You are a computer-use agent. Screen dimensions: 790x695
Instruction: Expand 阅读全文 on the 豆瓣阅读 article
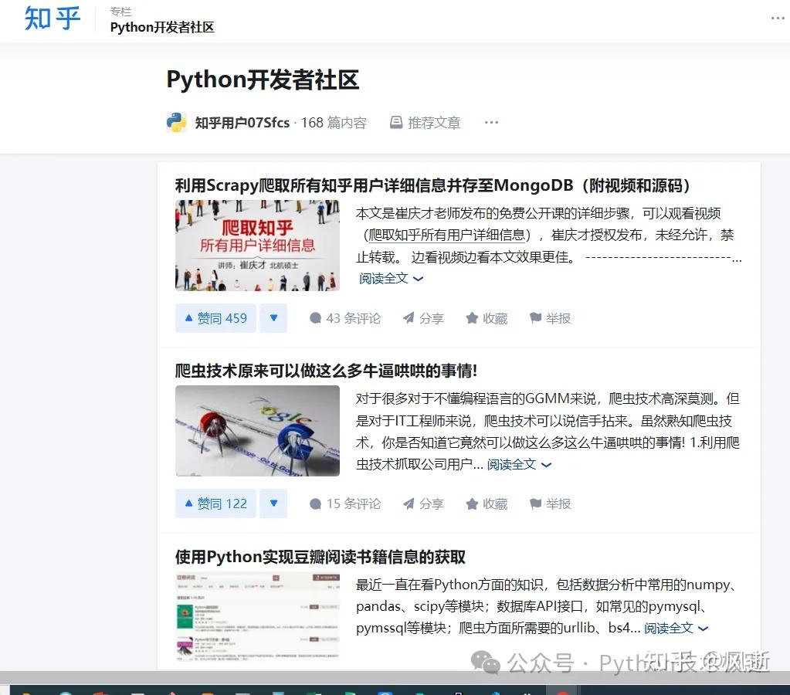(x=670, y=628)
